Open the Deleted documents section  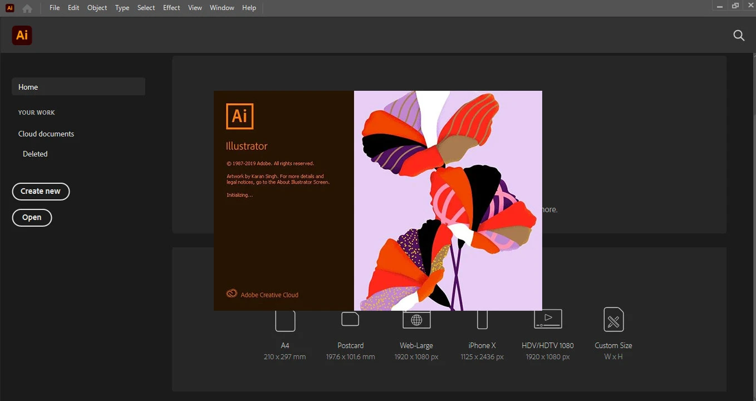35,154
